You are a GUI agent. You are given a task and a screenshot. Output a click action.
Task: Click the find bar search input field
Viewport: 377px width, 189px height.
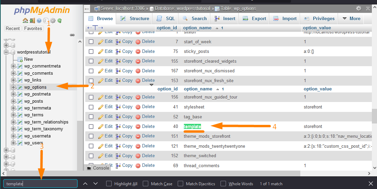(40, 184)
